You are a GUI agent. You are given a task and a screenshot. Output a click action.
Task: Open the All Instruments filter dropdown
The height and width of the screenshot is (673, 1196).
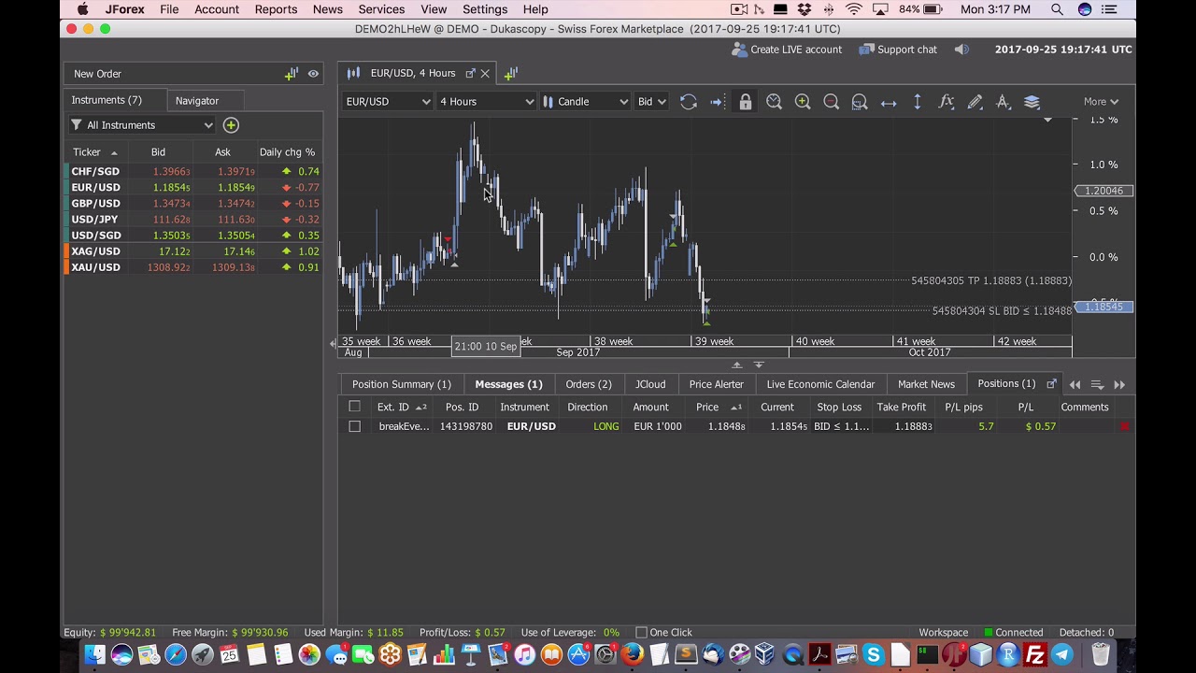click(x=142, y=125)
